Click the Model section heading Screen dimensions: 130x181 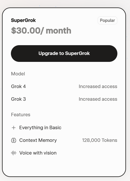[18, 74]
